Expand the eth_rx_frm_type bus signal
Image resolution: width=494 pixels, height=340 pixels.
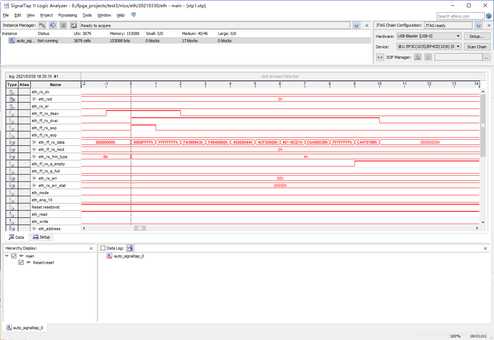coord(34,157)
